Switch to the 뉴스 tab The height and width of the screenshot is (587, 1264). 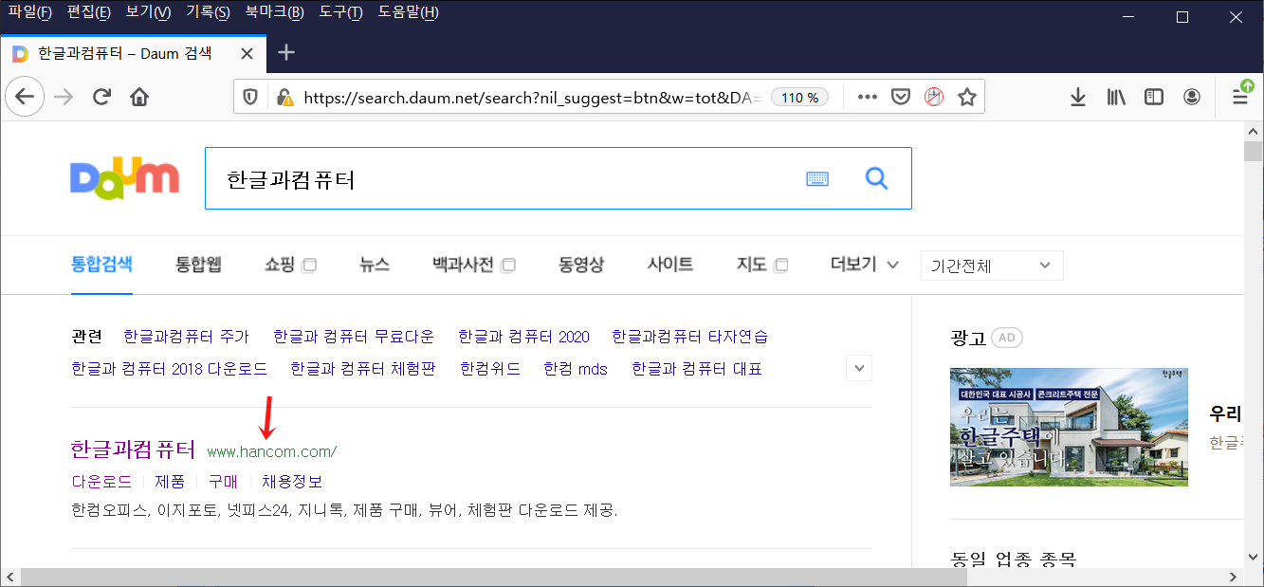tap(375, 265)
